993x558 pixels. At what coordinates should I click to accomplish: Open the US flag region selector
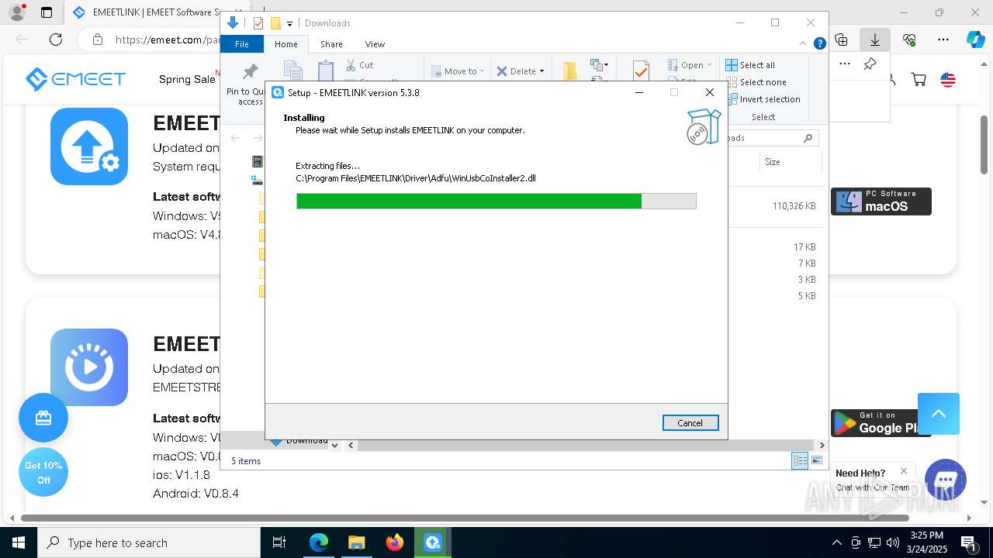click(948, 79)
